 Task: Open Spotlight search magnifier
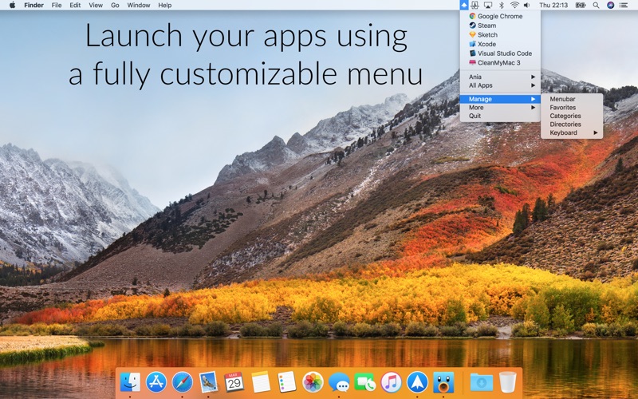click(596, 5)
